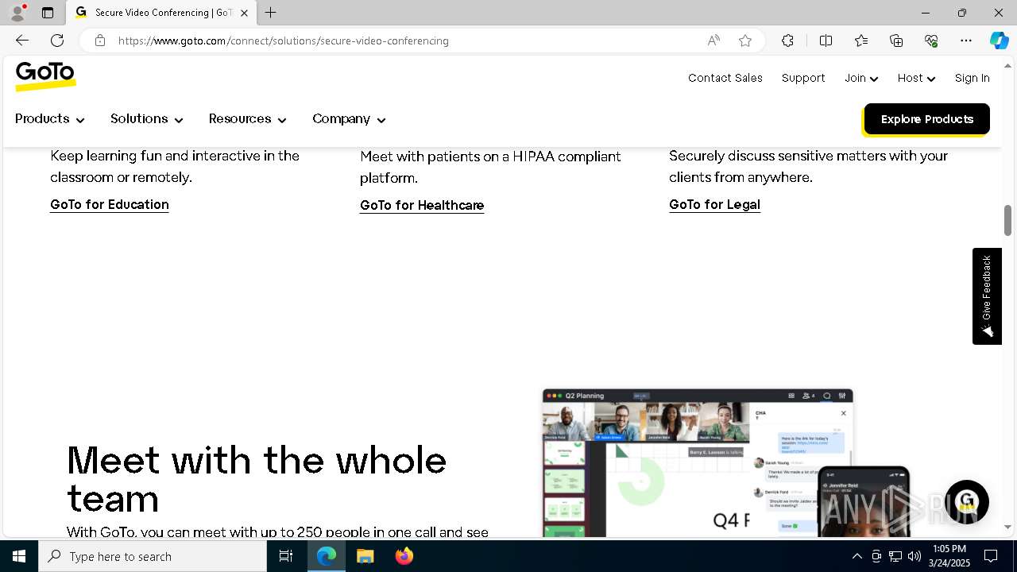
Task: Click the address bar URL
Action: 284,41
